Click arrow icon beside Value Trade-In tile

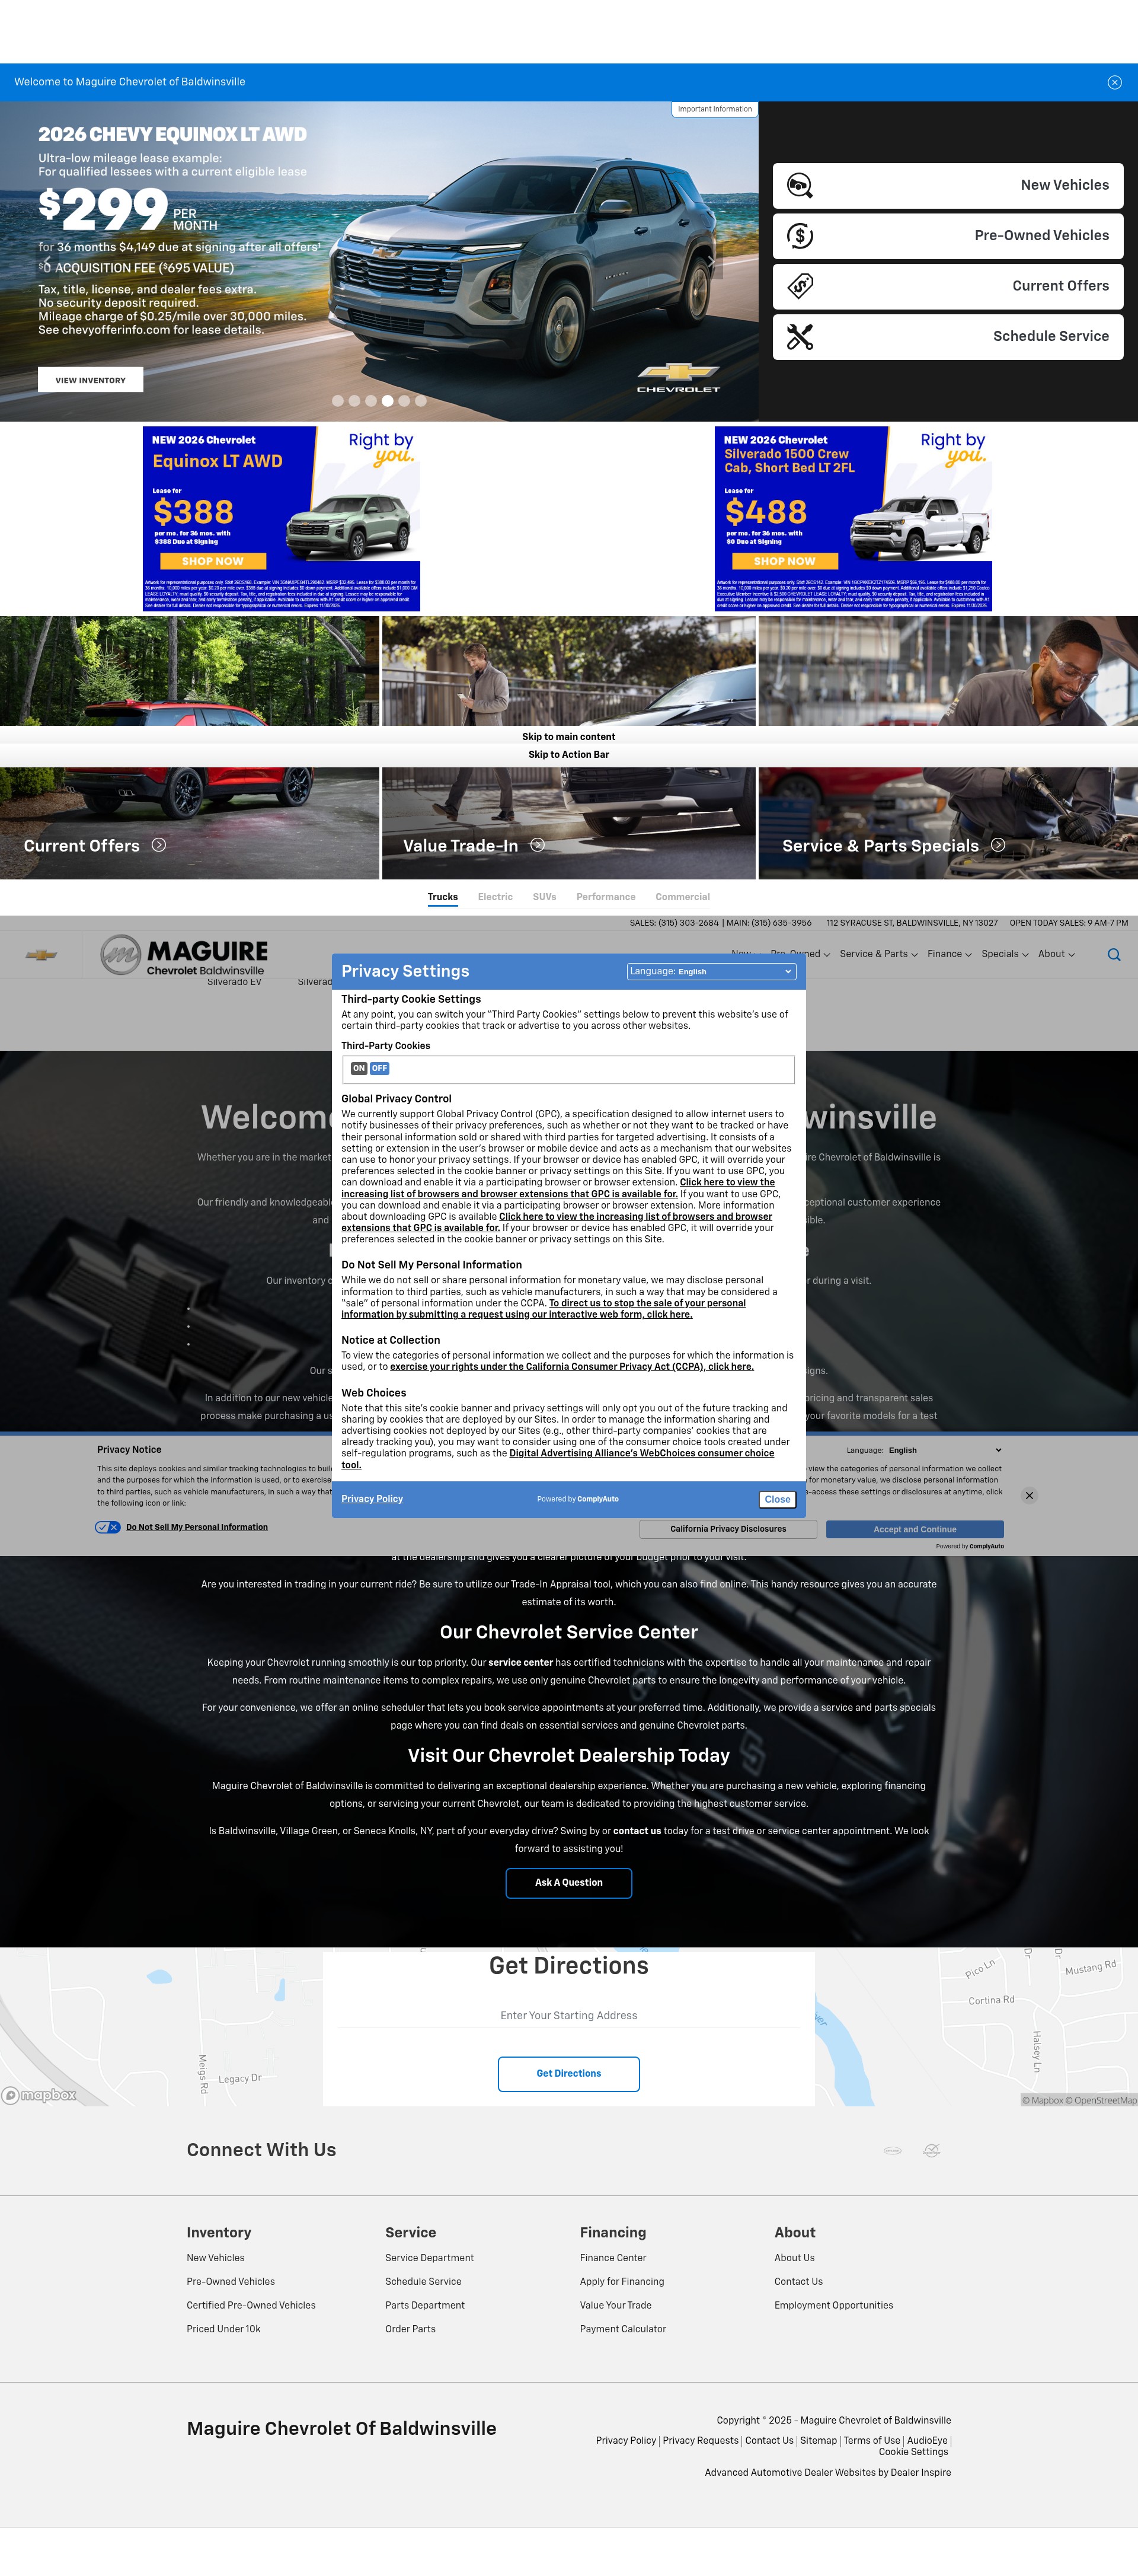pyautogui.click(x=538, y=845)
